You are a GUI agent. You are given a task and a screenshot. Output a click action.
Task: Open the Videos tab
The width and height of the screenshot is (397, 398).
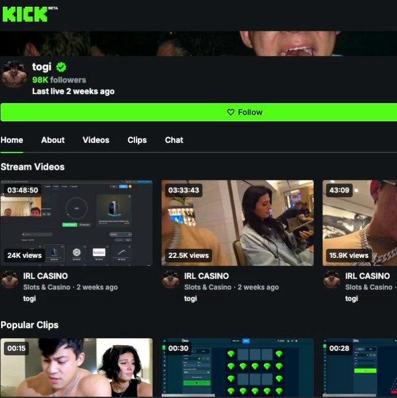96,140
